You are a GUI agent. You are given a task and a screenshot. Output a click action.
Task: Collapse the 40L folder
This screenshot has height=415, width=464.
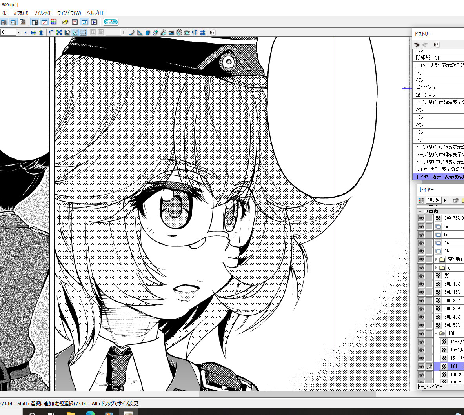tap(436, 333)
